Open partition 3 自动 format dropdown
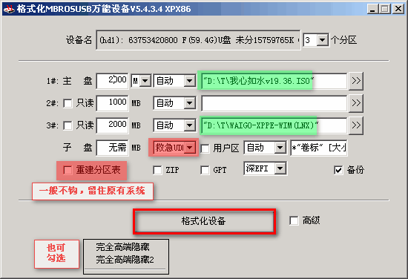The image size is (408, 279). click(x=190, y=125)
